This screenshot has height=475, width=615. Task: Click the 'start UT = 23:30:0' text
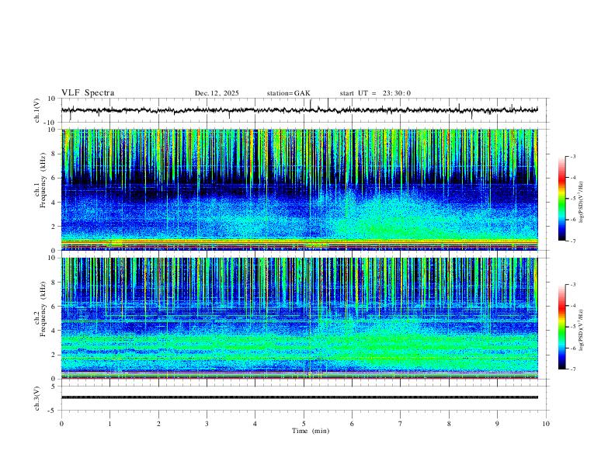[x=375, y=93]
